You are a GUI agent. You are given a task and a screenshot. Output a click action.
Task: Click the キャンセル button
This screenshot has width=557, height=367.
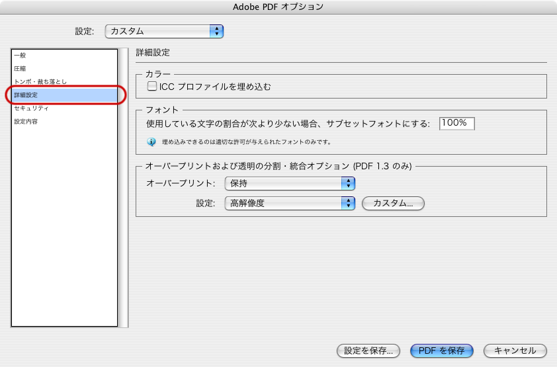click(515, 350)
